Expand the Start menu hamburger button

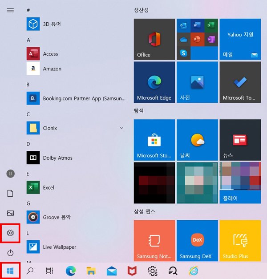tap(10, 10)
